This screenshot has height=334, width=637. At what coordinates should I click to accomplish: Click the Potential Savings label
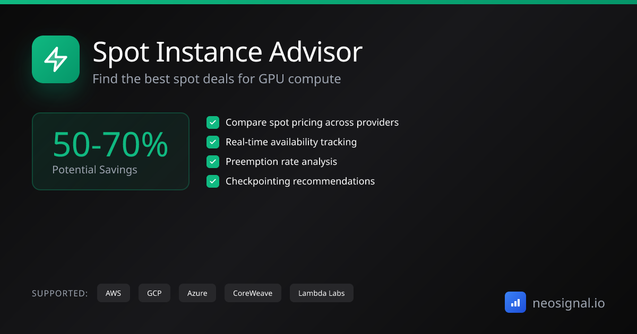pyautogui.click(x=94, y=170)
